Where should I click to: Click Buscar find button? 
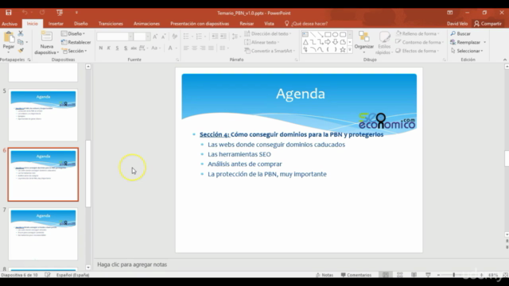460,33
